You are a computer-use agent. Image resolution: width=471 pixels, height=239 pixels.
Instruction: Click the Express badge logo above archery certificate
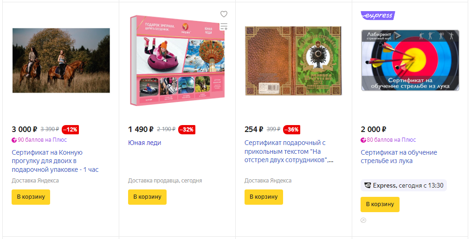point(378,16)
